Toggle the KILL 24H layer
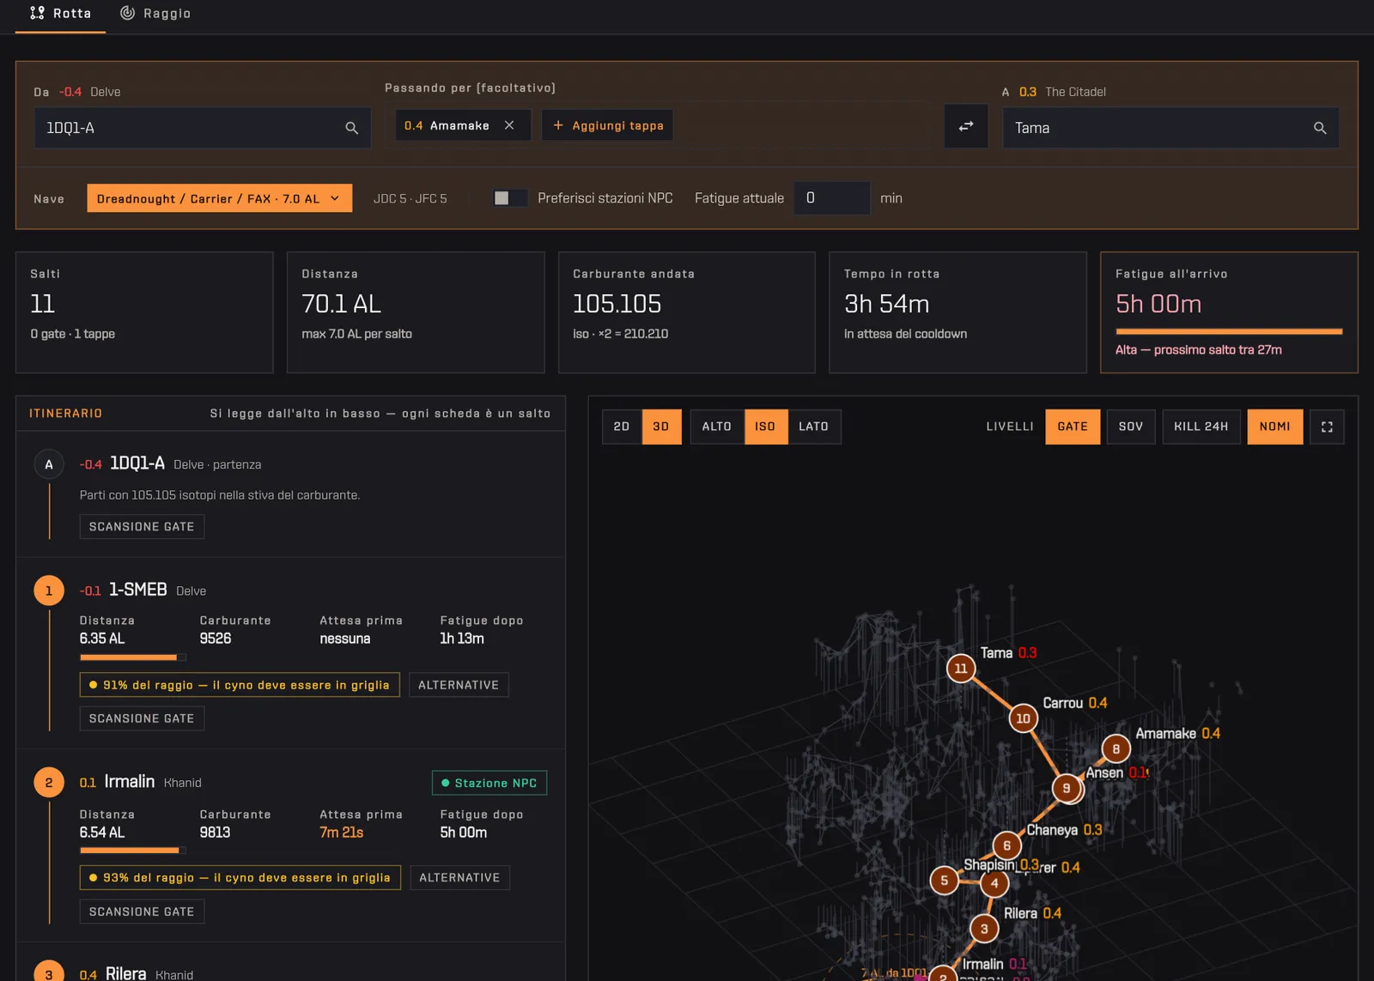 point(1201,427)
